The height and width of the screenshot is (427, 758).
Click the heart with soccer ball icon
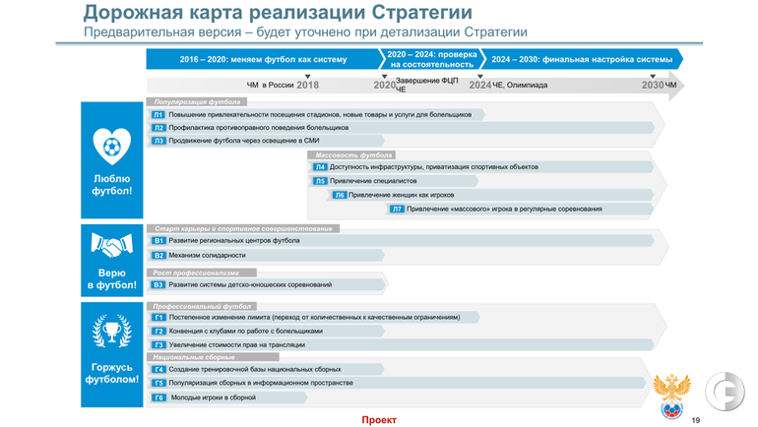point(111,147)
